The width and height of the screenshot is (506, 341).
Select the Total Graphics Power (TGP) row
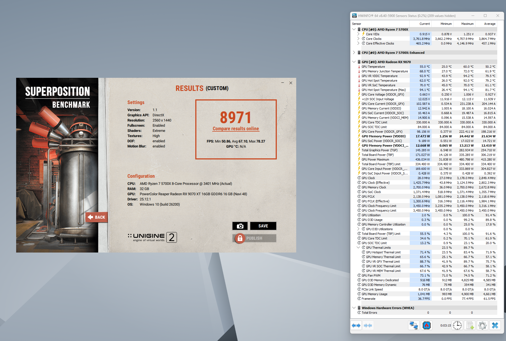click(427, 150)
